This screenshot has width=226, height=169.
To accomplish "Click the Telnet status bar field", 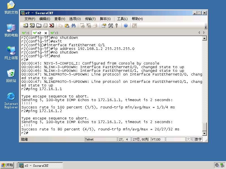I will pos(101,139).
